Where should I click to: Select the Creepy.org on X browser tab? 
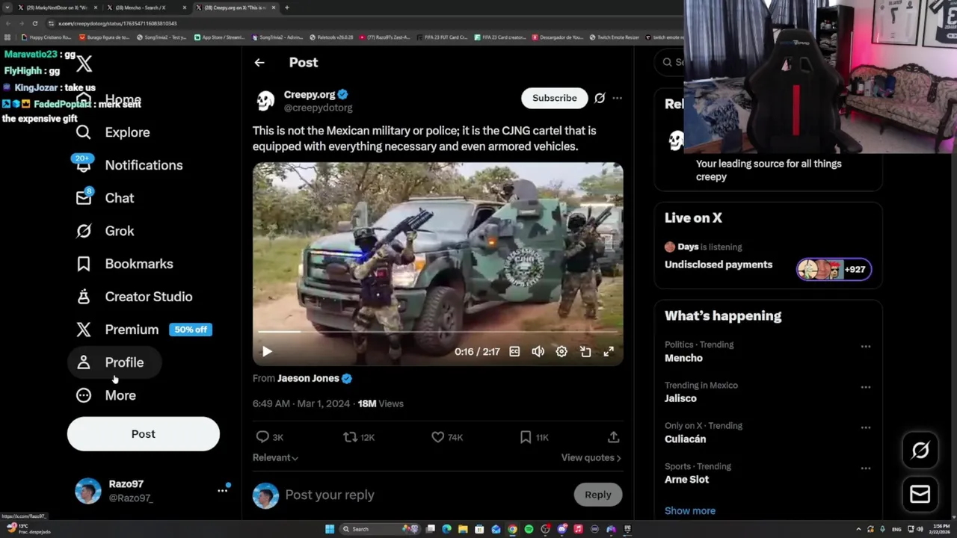pos(235,7)
